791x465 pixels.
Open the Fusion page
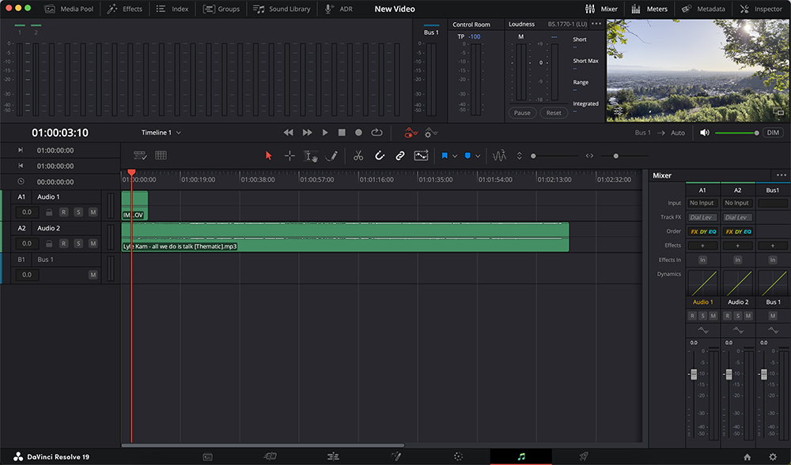396,456
